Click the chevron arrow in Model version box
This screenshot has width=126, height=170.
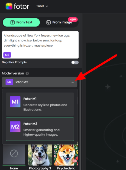click(73, 83)
